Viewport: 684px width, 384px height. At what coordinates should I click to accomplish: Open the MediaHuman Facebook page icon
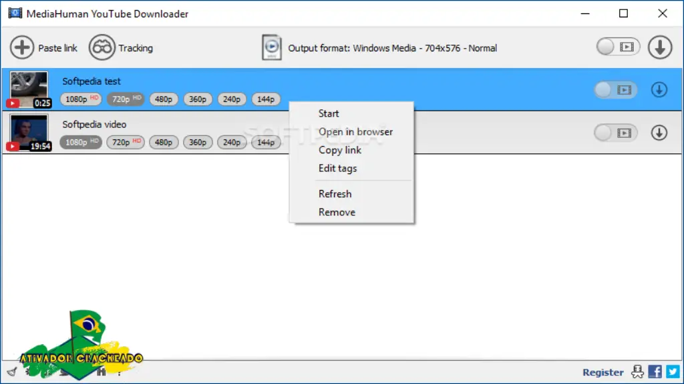[x=655, y=372]
